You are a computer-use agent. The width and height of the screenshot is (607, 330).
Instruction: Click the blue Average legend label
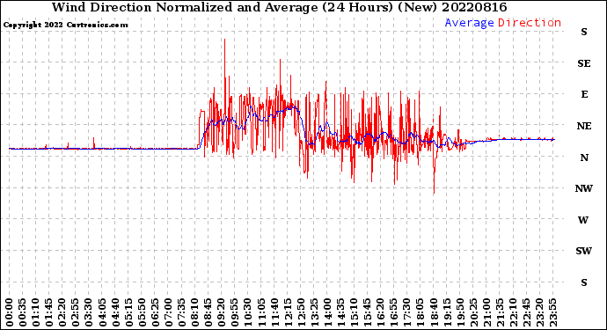pyautogui.click(x=469, y=23)
